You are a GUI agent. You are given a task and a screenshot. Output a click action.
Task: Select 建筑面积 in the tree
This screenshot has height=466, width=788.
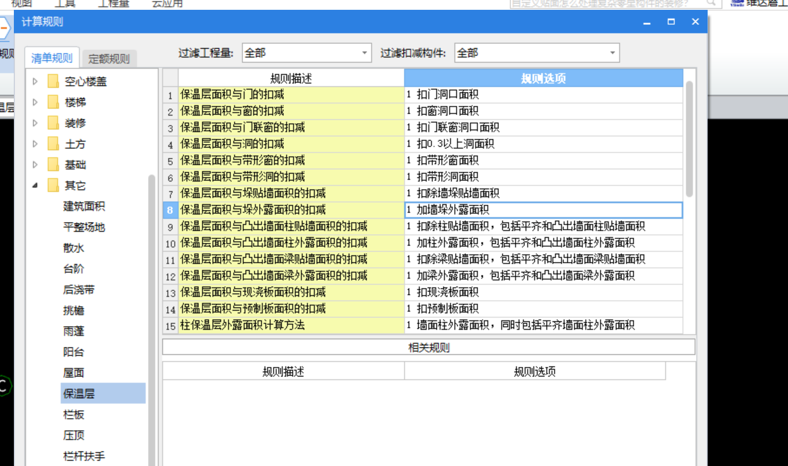click(x=84, y=206)
